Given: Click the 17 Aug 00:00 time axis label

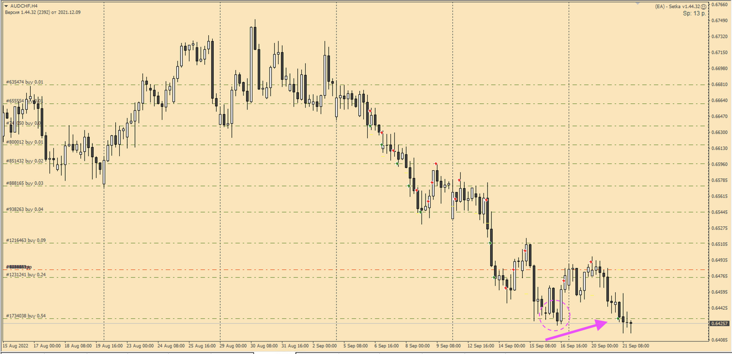Looking at the screenshot, I should tap(47, 345).
